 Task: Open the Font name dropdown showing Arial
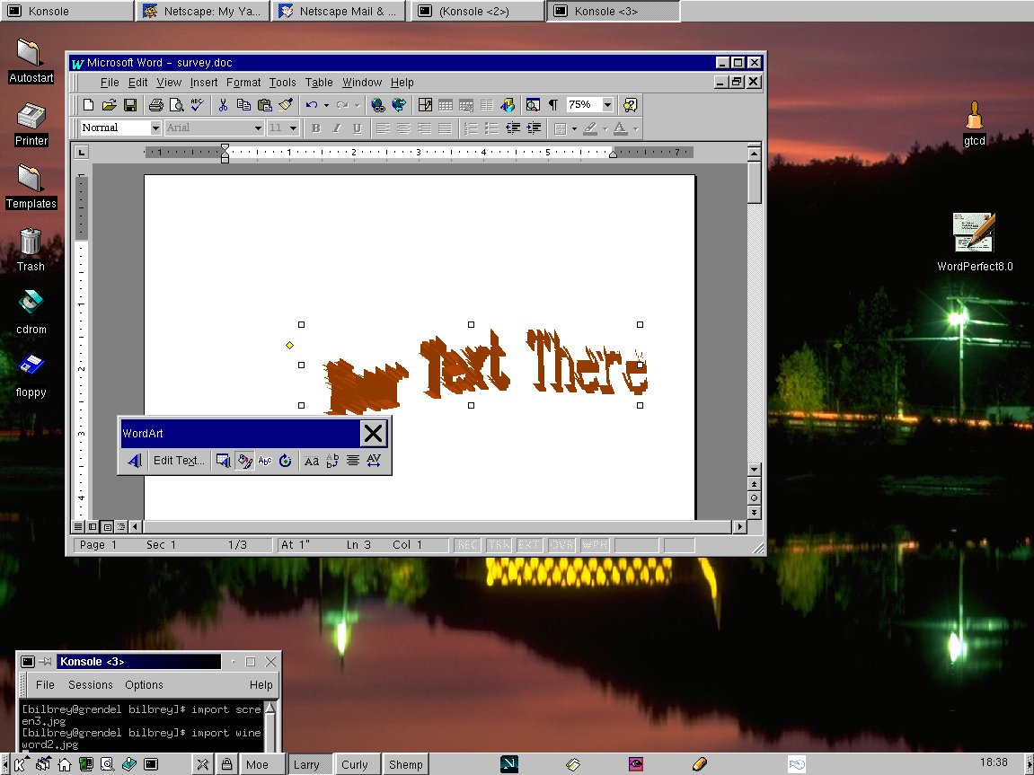click(258, 128)
